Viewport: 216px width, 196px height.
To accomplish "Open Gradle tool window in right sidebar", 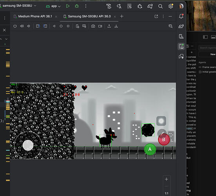I will (x=181, y=26).
